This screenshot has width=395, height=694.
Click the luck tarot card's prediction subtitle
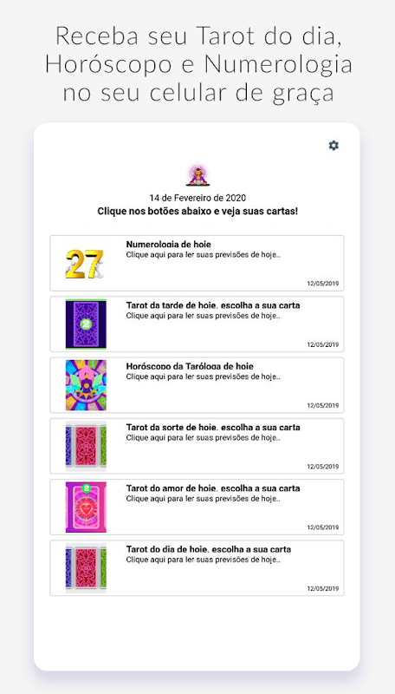coord(204,438)
